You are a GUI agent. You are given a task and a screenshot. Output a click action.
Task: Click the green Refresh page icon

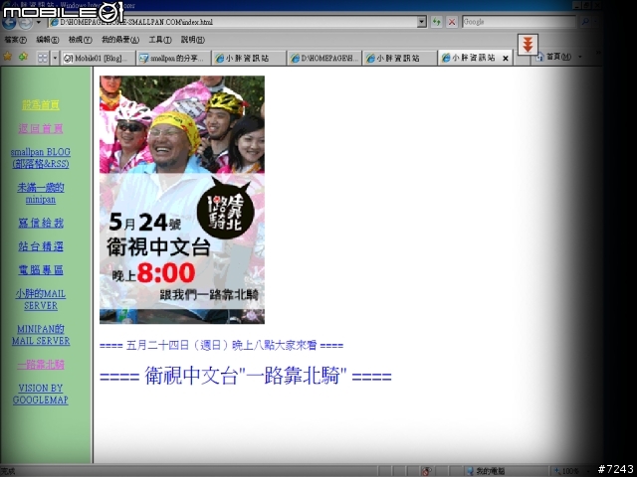coord(437,22)
